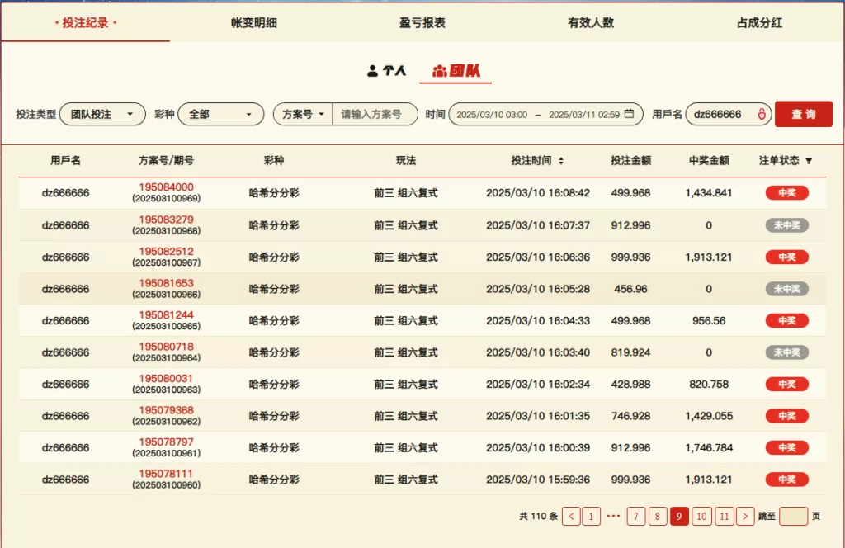Click the 投注金额 column header
This screenshot has width=845, height=548.
click(630, 161)
